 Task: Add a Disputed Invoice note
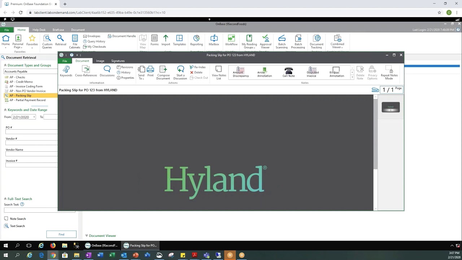(312, 72)
